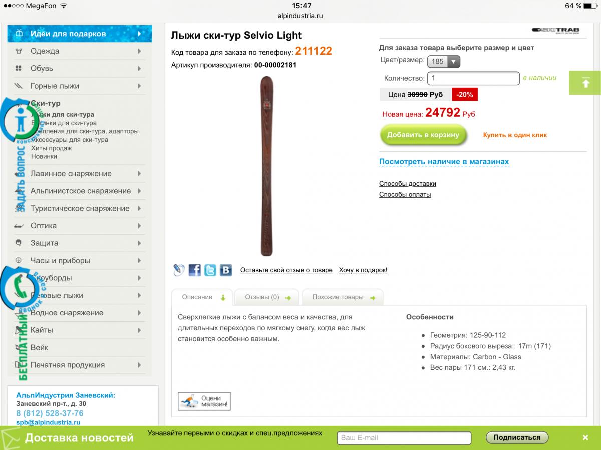Viewport: 601px width, 450px height.
Task: Open the SkiTrab brand logo
Action: [555, 30]
